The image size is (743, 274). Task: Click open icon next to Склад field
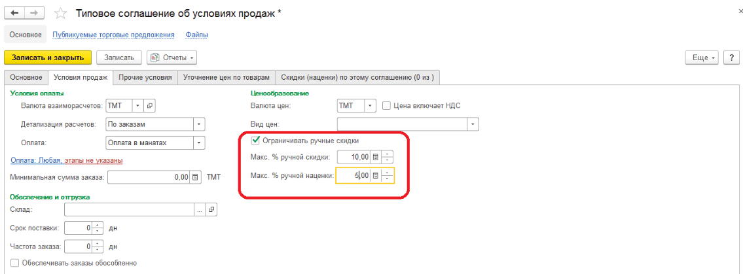click(x=211, y=210)
